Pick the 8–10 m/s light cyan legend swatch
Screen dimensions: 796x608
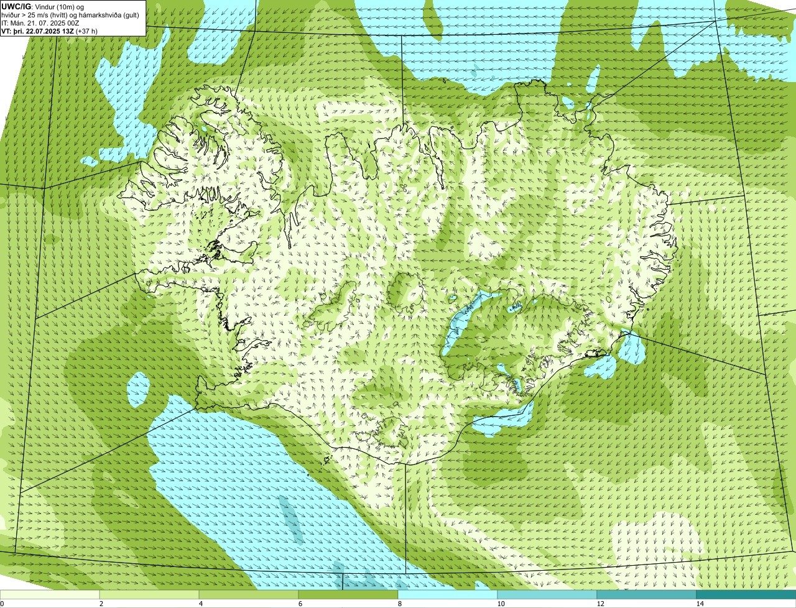(448, 594)
